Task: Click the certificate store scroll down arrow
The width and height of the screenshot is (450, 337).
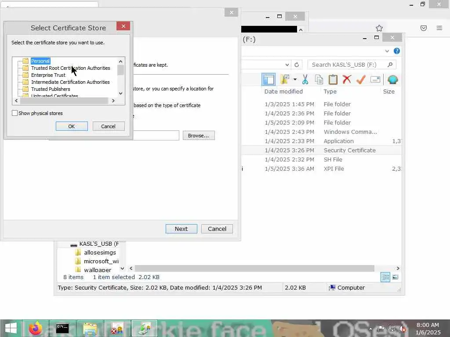Action: pyautogui.click(x=120, y=93)
